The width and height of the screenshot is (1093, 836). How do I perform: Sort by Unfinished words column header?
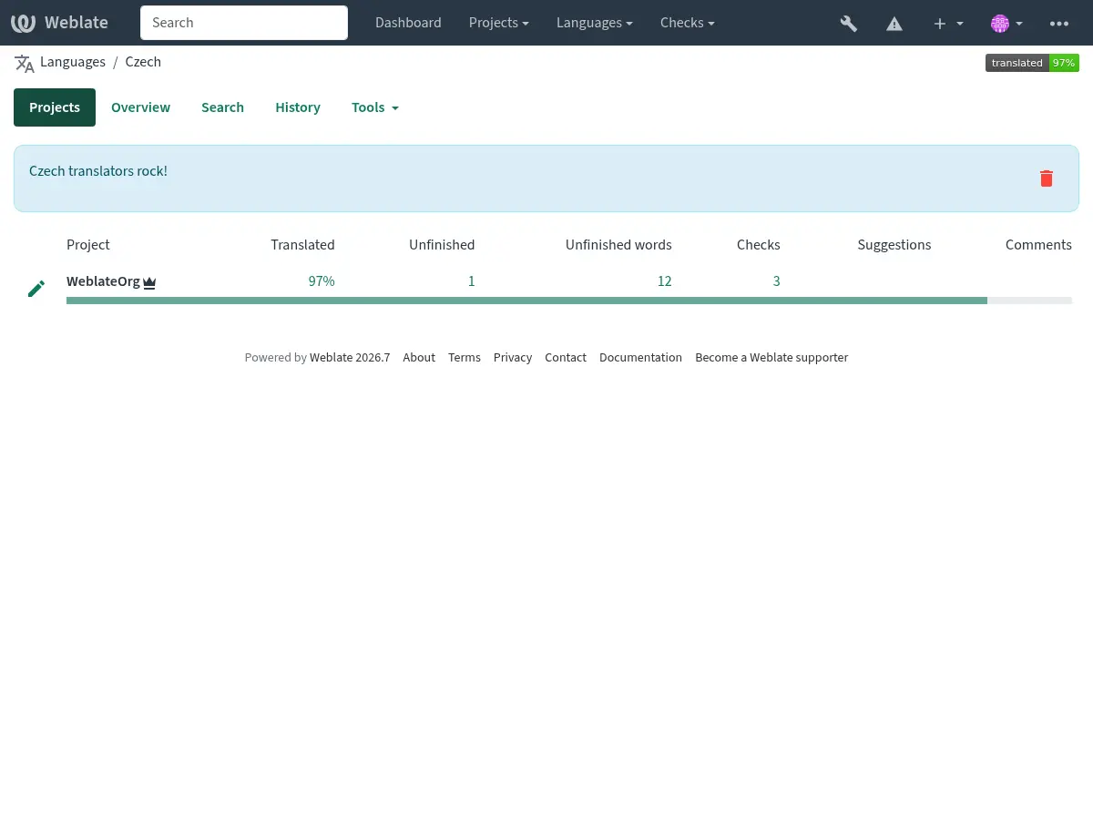pyautogui.click(x=618, y=245)
